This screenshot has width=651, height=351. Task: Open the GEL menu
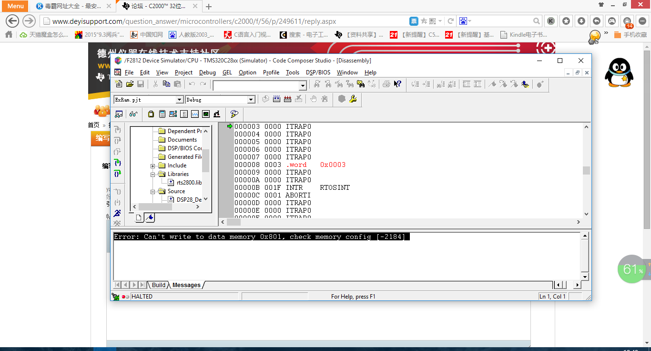click(227, 72)
